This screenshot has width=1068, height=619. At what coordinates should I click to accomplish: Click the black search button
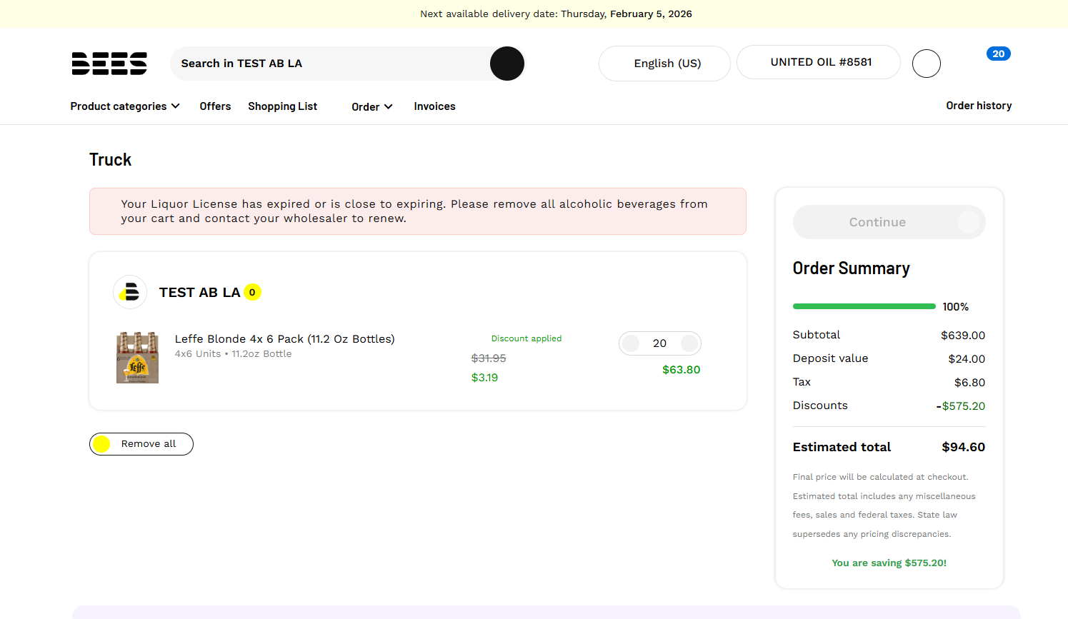(x=507, y=64)
